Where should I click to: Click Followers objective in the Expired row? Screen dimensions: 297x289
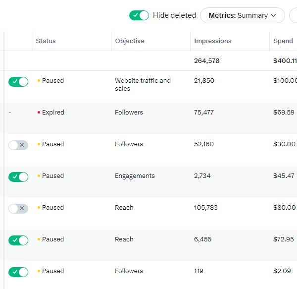[129, 112]
